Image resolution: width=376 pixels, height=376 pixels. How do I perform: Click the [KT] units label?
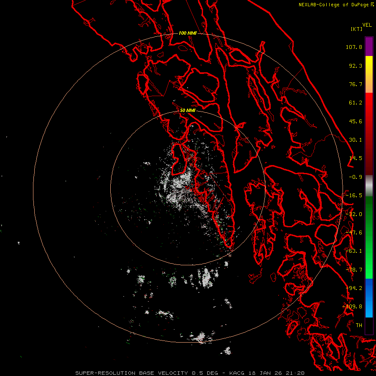pyautogui.click(x=357, y=29)
